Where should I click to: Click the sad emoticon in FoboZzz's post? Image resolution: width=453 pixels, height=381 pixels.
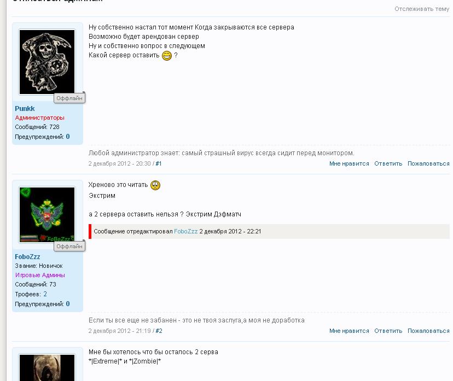pos(155,185)
